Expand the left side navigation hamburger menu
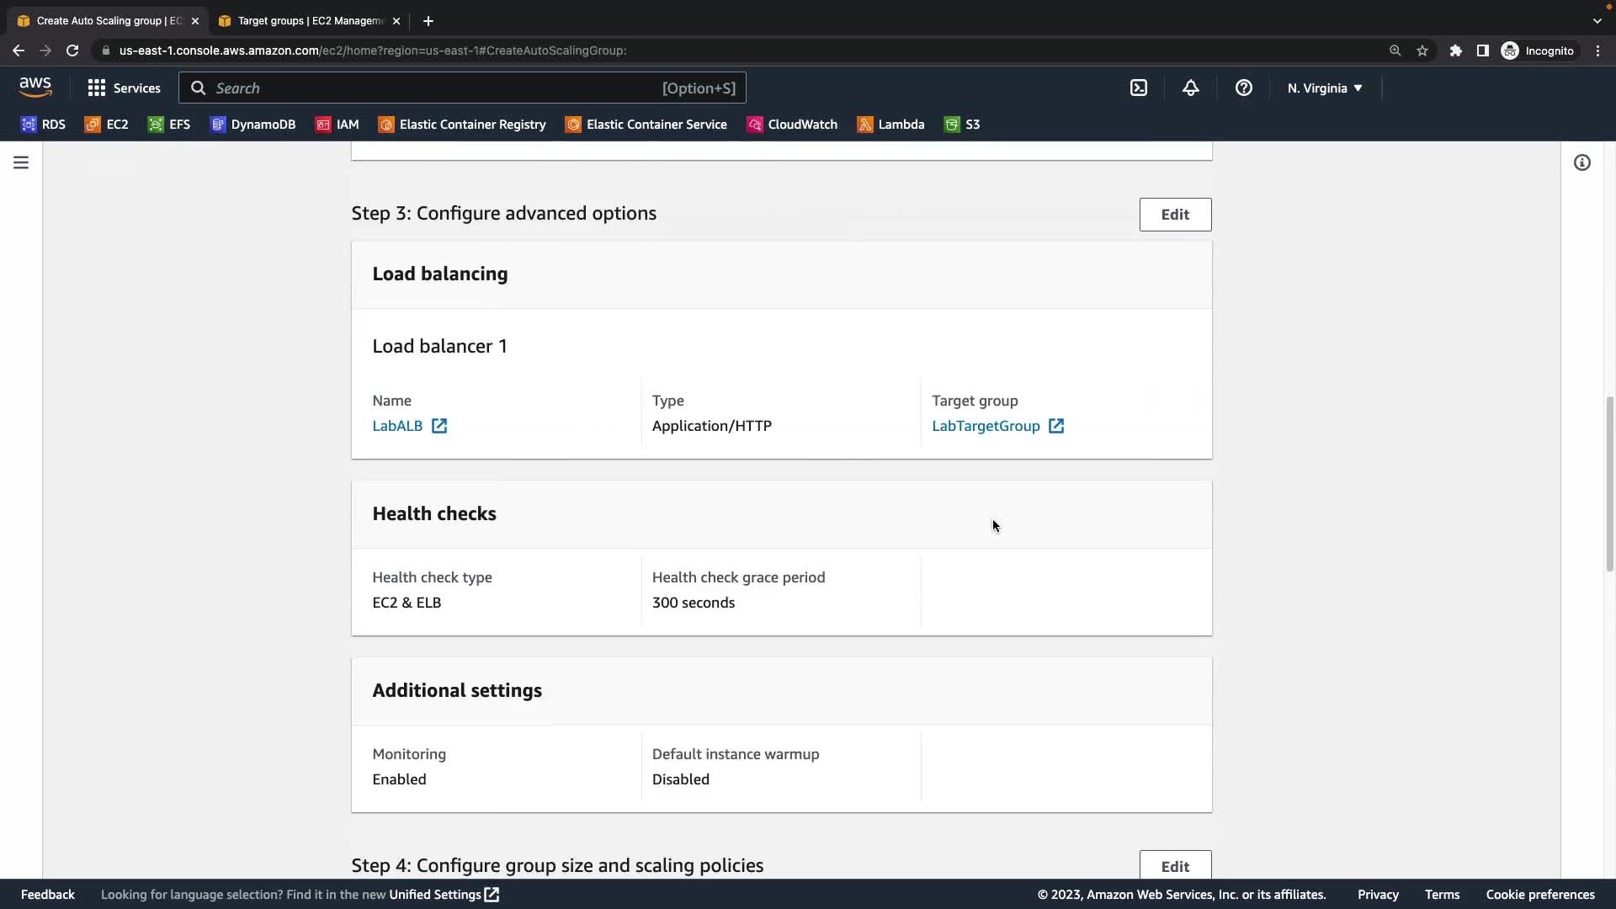 point(21,162)
